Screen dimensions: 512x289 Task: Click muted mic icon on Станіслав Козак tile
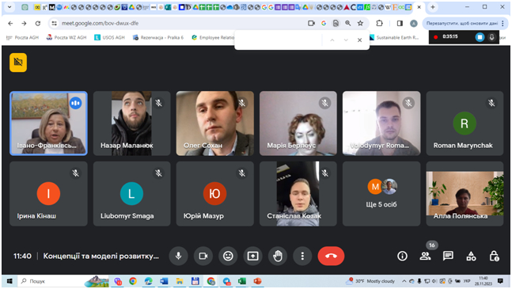(x=325, y=173)
